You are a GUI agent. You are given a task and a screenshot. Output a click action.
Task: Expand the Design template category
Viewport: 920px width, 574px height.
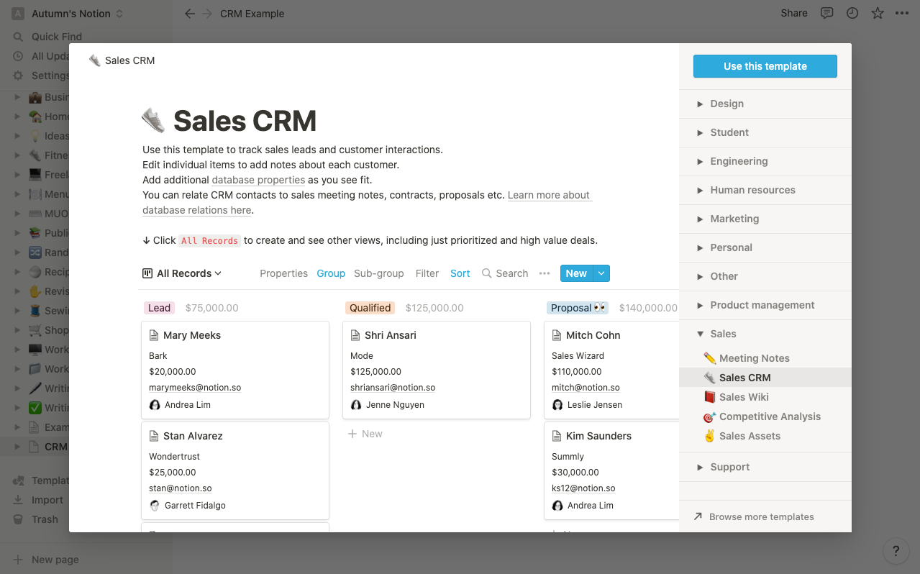pyautogui.click(x=700, y=104)
